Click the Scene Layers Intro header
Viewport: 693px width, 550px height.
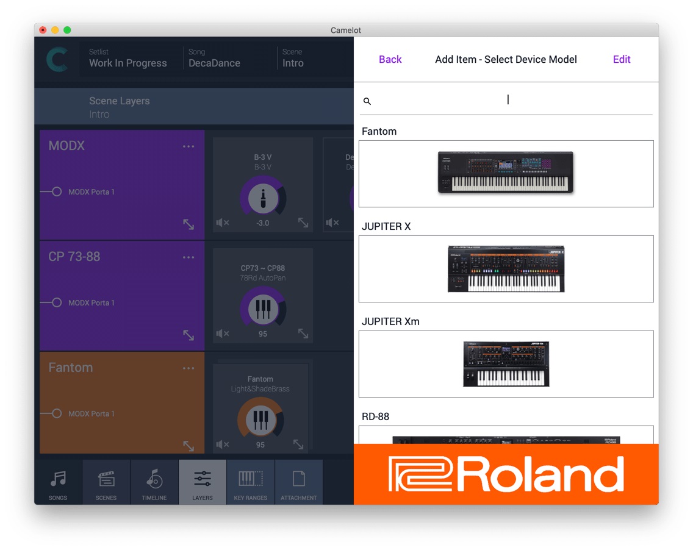[x=194, y=107]
